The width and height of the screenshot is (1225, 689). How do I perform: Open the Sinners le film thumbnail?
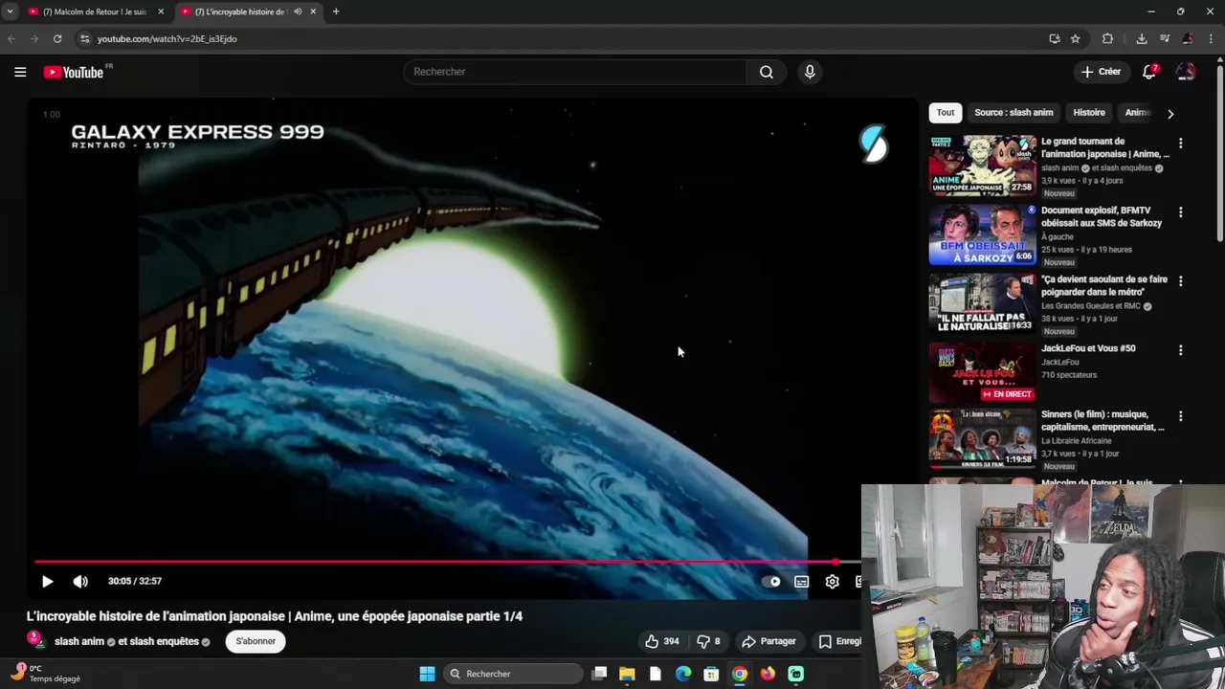982,438
